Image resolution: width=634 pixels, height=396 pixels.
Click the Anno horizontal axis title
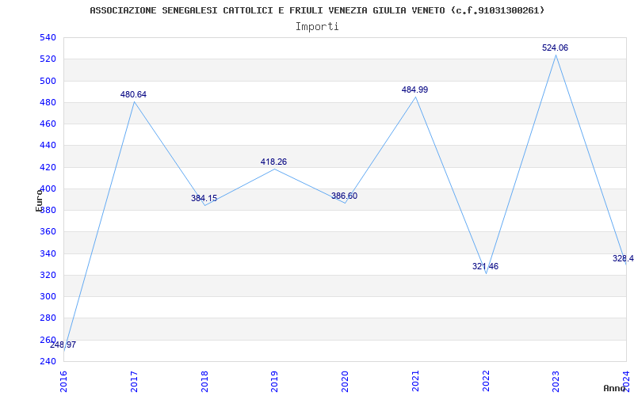(x=614, y=388)
